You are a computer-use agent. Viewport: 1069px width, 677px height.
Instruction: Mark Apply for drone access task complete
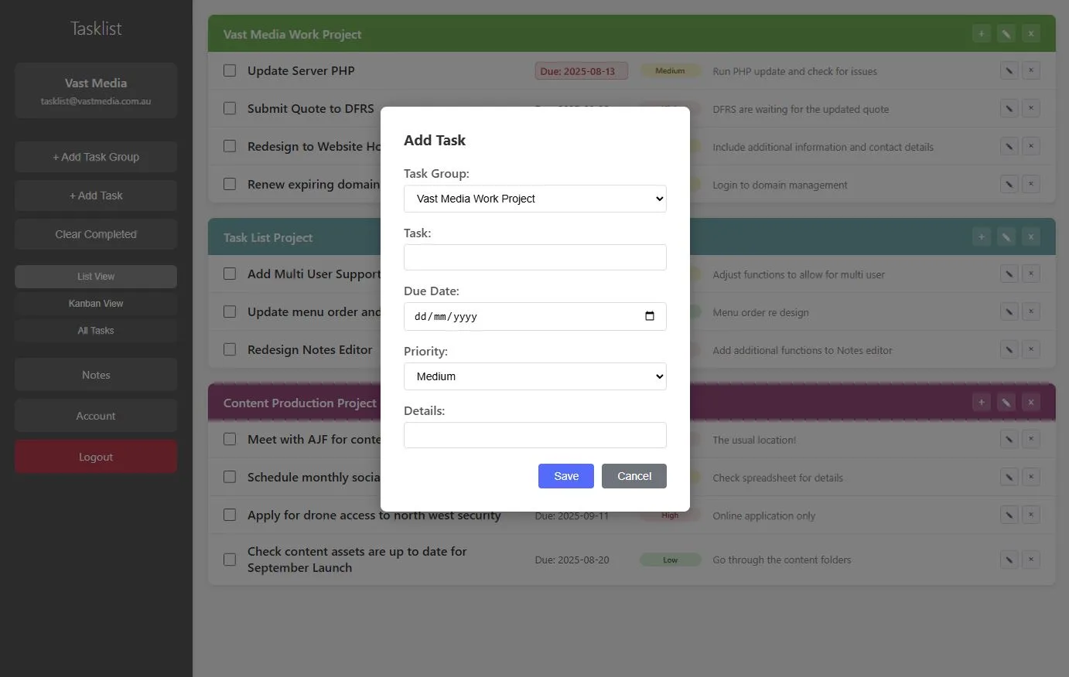coord(230,515)
